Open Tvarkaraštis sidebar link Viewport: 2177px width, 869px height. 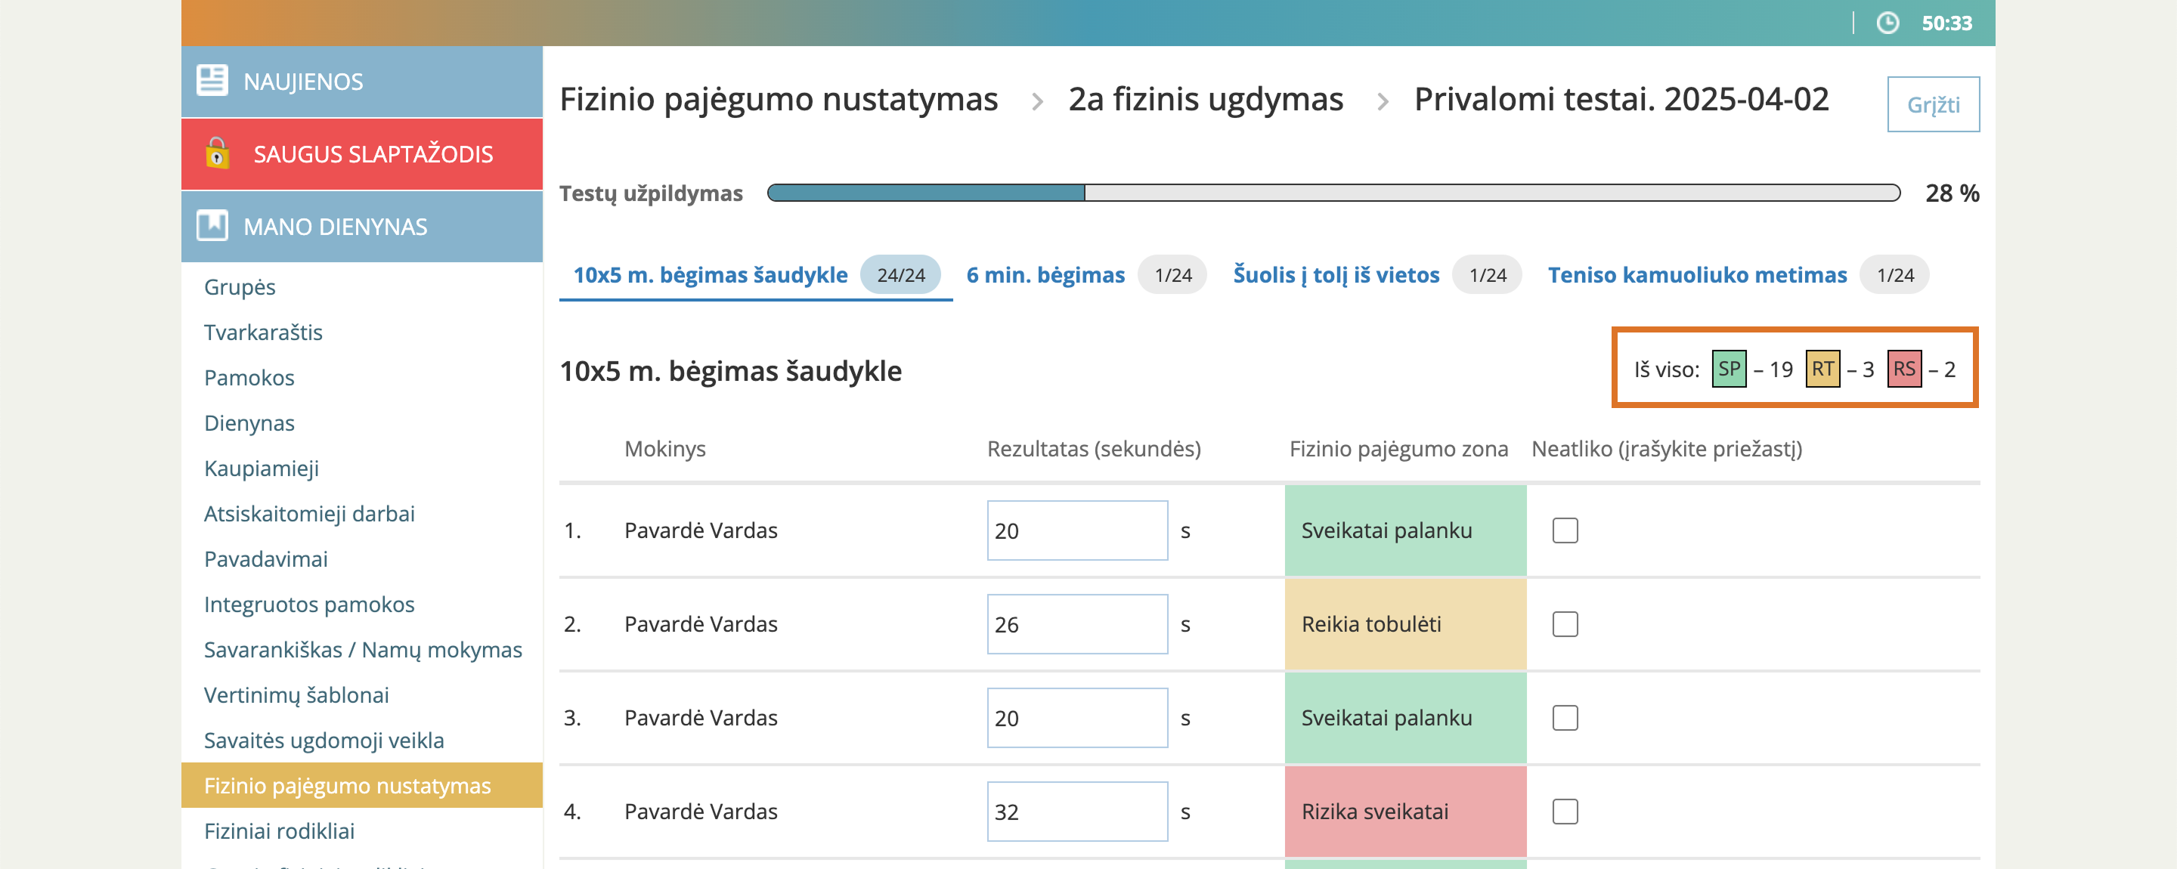click(263, 332)
